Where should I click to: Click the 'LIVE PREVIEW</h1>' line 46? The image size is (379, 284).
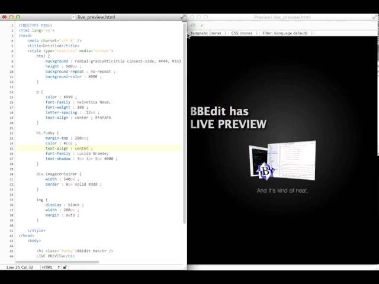click(x=56, y=256)
